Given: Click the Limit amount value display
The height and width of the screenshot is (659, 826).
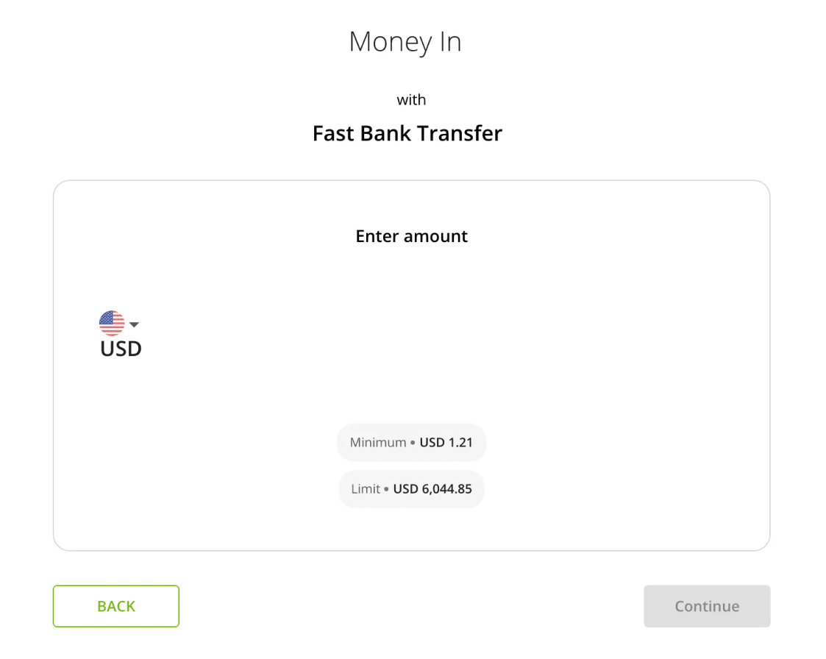Looking at the screenshot, I should coord(432,488).
